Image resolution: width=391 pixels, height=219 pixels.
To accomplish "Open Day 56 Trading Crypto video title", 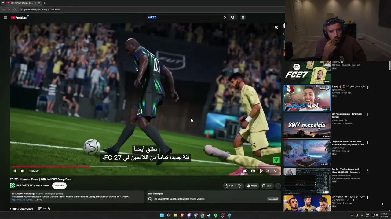I will point(346,171).
